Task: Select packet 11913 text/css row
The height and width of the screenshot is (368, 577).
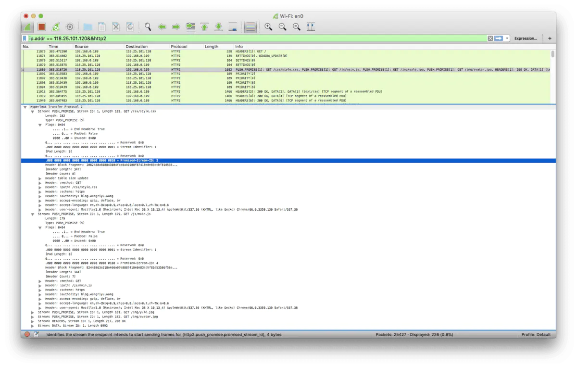Action: 286,91
